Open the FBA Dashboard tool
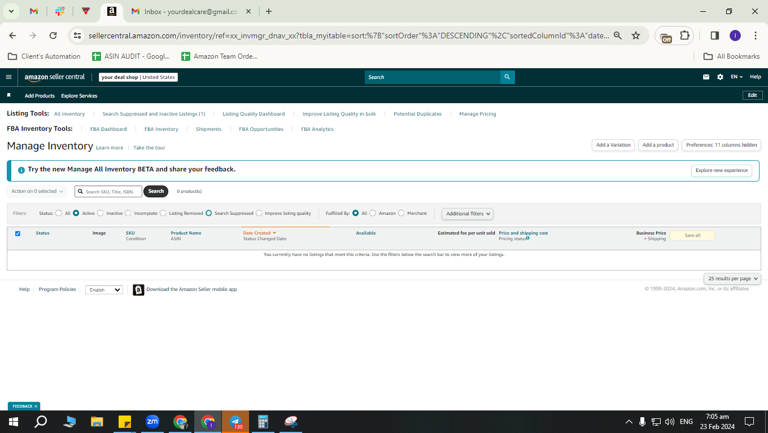This screenshot has width=768, height=433. click(108, 129)
